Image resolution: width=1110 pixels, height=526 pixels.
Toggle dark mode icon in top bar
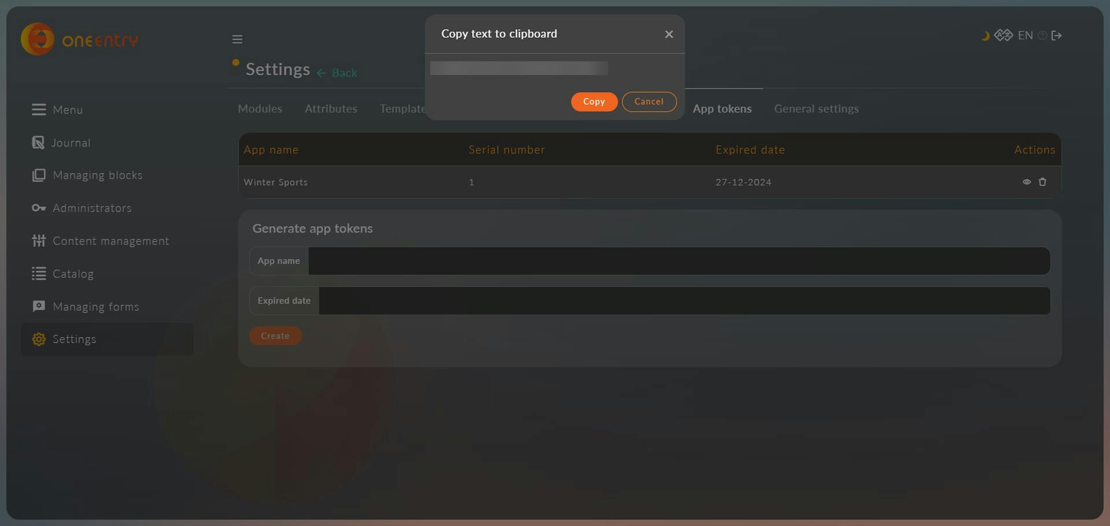click(984, 35)
